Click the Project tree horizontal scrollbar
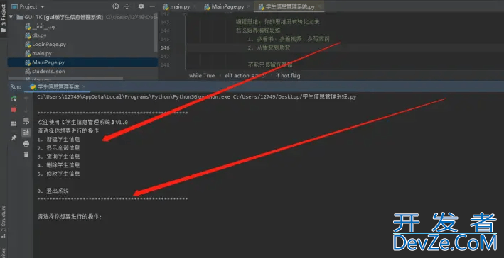 pos(65,78)
